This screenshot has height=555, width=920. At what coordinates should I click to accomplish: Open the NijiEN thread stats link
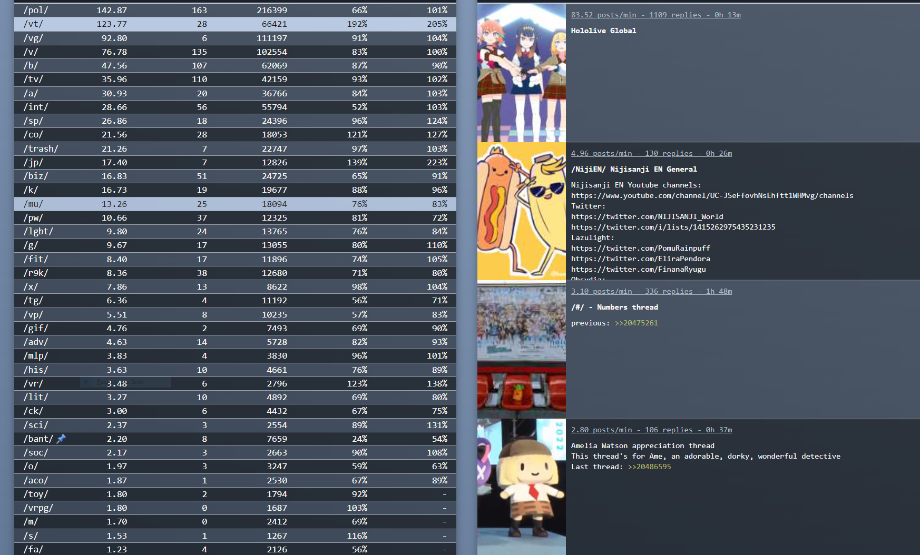point(651,153)
